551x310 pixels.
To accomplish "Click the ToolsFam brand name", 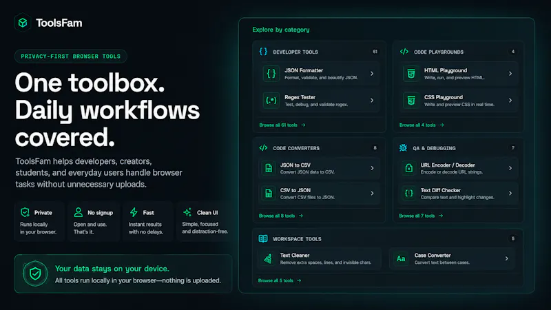I will tap(59, 23).
